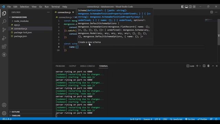Image resolution: width=220 pixels, height=124 pixels.
Task: Open the Help menu
Action: 65,7
